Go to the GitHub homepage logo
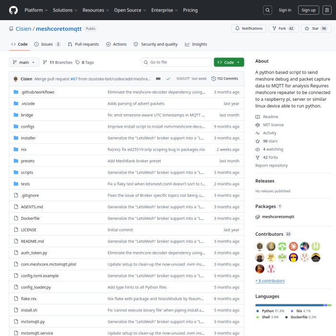Screen dimensions: 336x336 point(13,10)
